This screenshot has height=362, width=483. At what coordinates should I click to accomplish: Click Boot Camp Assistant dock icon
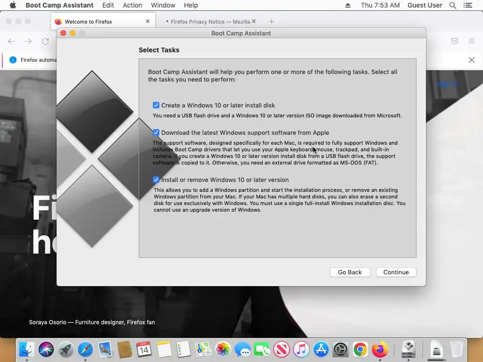pyautogui.click(x=409, y=350)
